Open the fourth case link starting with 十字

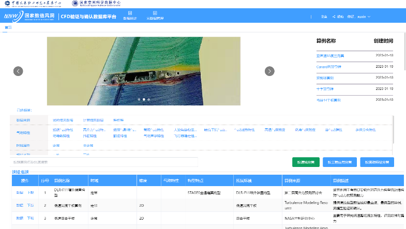325,89
